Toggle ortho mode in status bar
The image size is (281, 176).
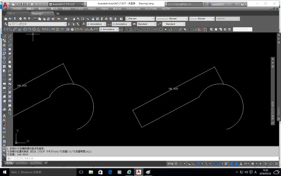pyautogui.click(x=194, y=163)
